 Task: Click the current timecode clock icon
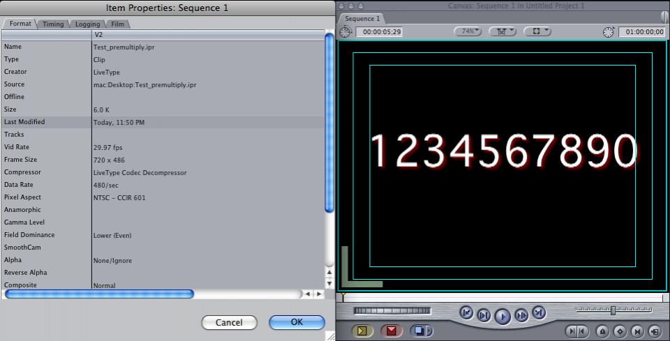click(x=609, y=31)
